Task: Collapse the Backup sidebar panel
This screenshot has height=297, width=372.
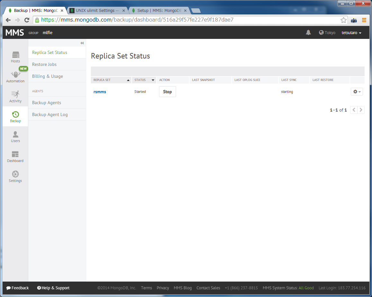Action: 82,43
